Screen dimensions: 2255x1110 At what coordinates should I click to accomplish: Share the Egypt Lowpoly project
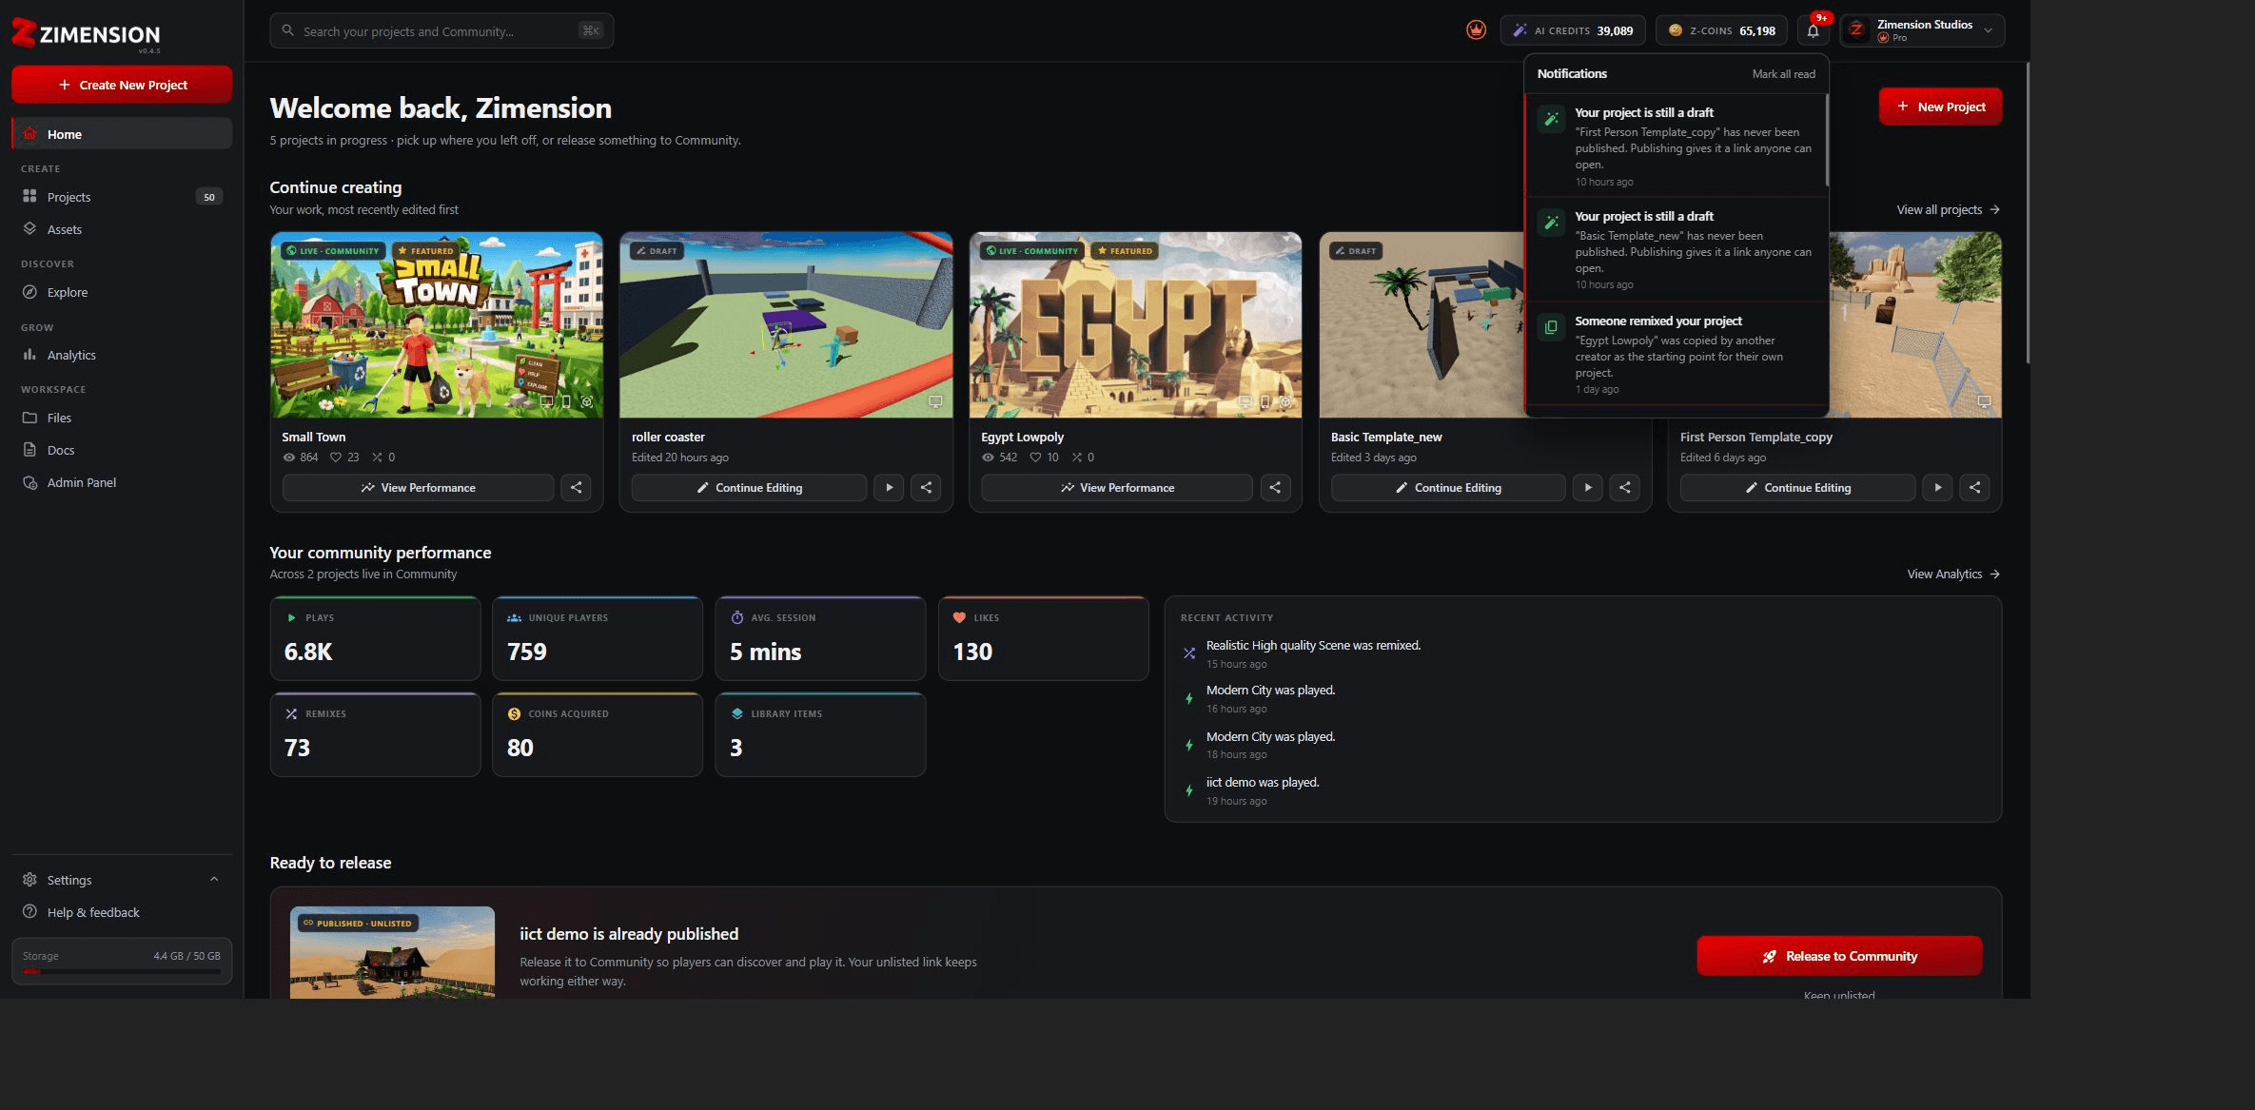point(1275,488)
